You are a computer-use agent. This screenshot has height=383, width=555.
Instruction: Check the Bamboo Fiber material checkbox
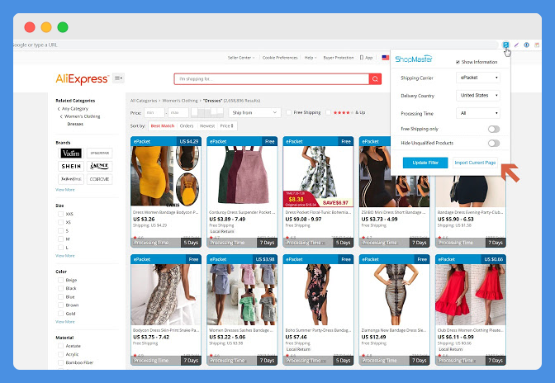pos(60,362)
